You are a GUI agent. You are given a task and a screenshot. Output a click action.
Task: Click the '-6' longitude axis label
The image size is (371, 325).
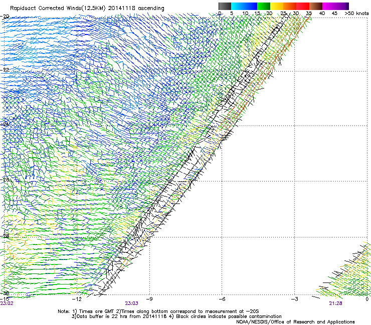pyautogui.click(x=222, y=299)
